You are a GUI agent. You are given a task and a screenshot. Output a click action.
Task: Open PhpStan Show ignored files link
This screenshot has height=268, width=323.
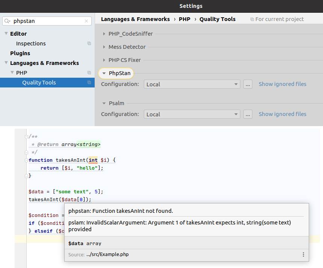(x=282, y=84)
